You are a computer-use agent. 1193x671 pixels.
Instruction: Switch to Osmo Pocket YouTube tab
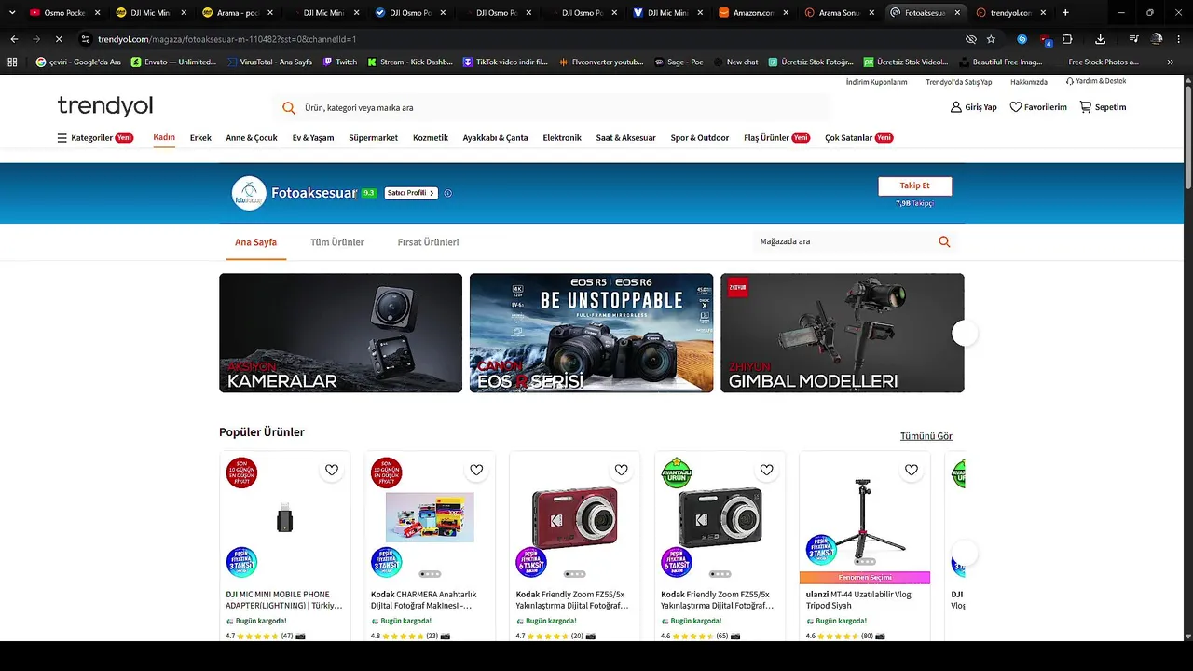[x=64, y=13]
